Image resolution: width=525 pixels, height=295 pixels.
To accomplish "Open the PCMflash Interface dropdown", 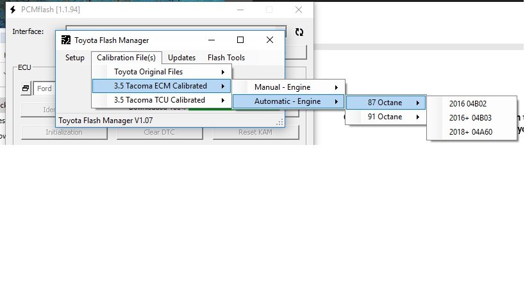I will coord(281,29).
